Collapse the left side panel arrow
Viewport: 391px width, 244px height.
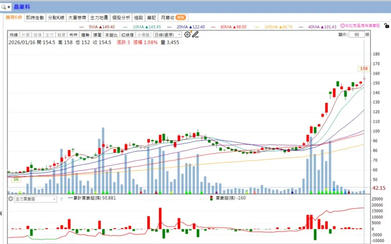pyautogui.click(x=1, y=213)
